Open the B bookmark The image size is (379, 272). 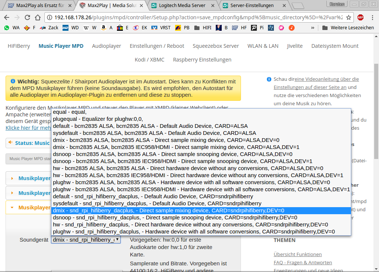[x=222, y=28]
